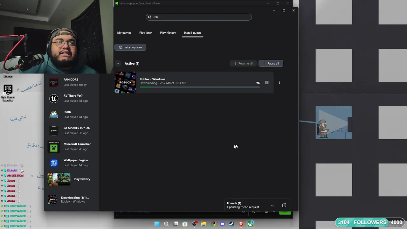Viewport: 407px width, 229px height.
Task: Open Windows taskbar search
Action: point(166,224)
